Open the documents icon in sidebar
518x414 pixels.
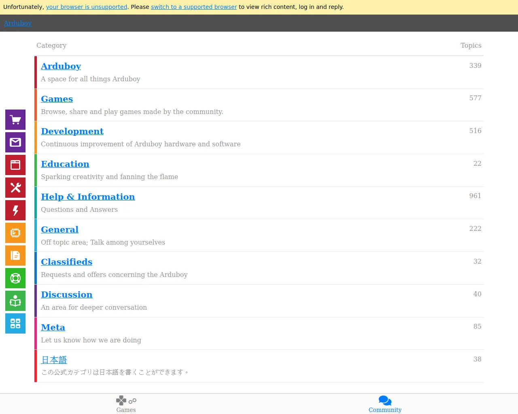(15, 256)
